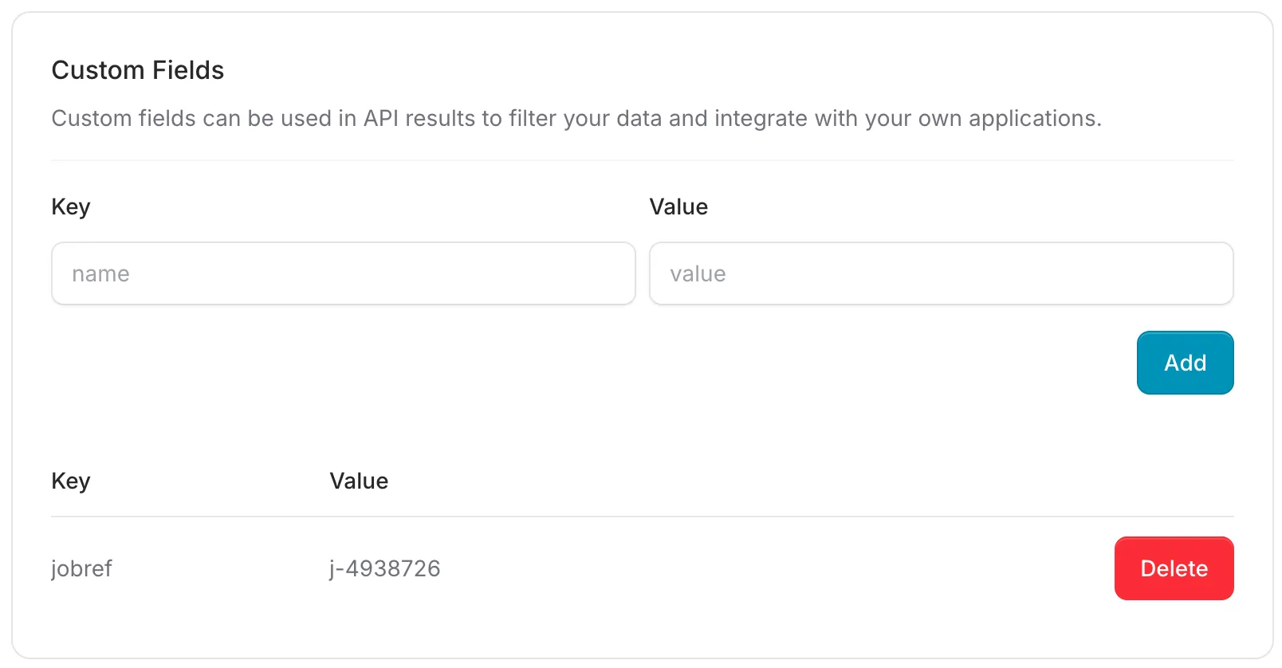Select the jobref key text
1282x668 pixels.
coord(81,568)
